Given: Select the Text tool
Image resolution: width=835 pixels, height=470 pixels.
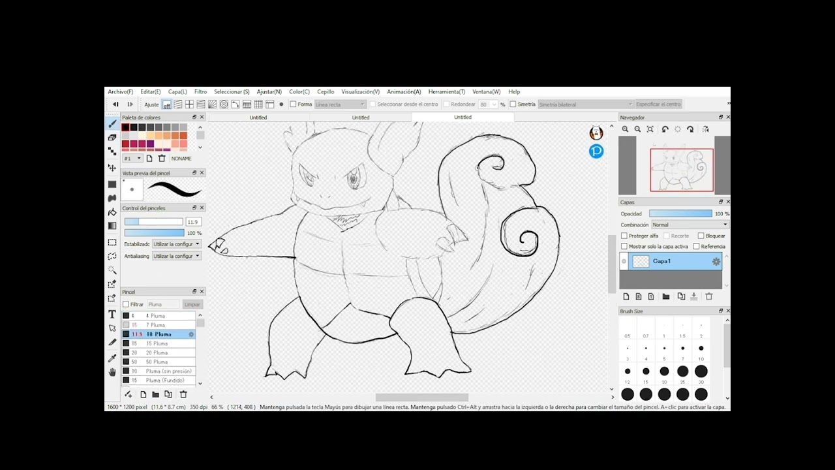Looking at the screenshot, I should pos(112,314).
